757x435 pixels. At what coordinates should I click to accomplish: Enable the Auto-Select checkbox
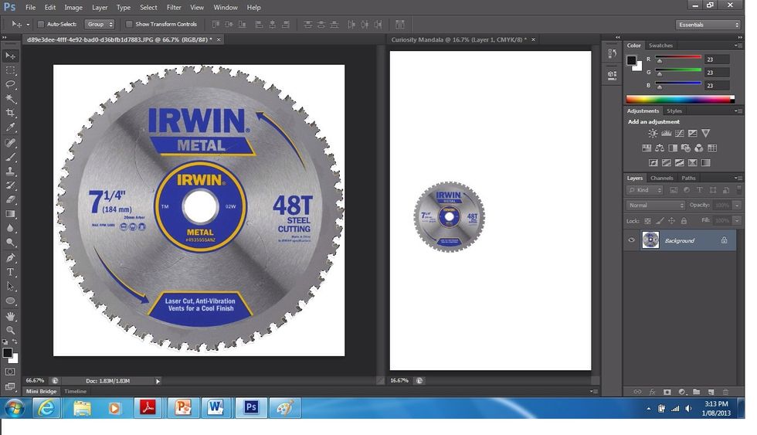pos(41,24)
